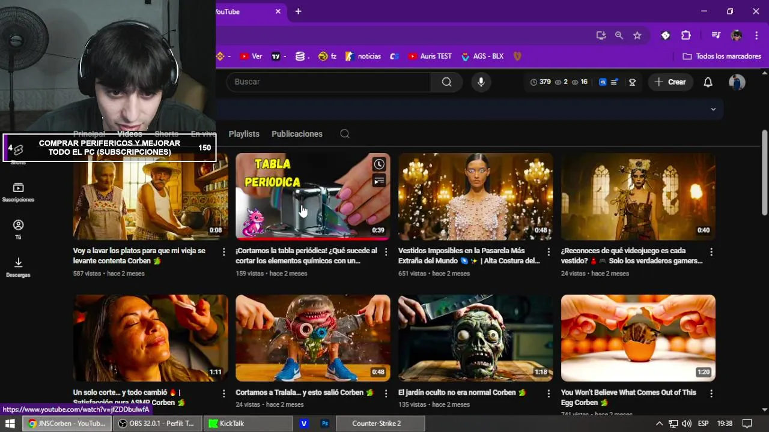Click the list-lines icon next to vidIQ

click(x=614, y=82)
